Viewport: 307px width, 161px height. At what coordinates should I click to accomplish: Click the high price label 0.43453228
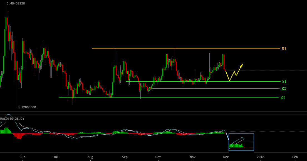click(16, 3)
